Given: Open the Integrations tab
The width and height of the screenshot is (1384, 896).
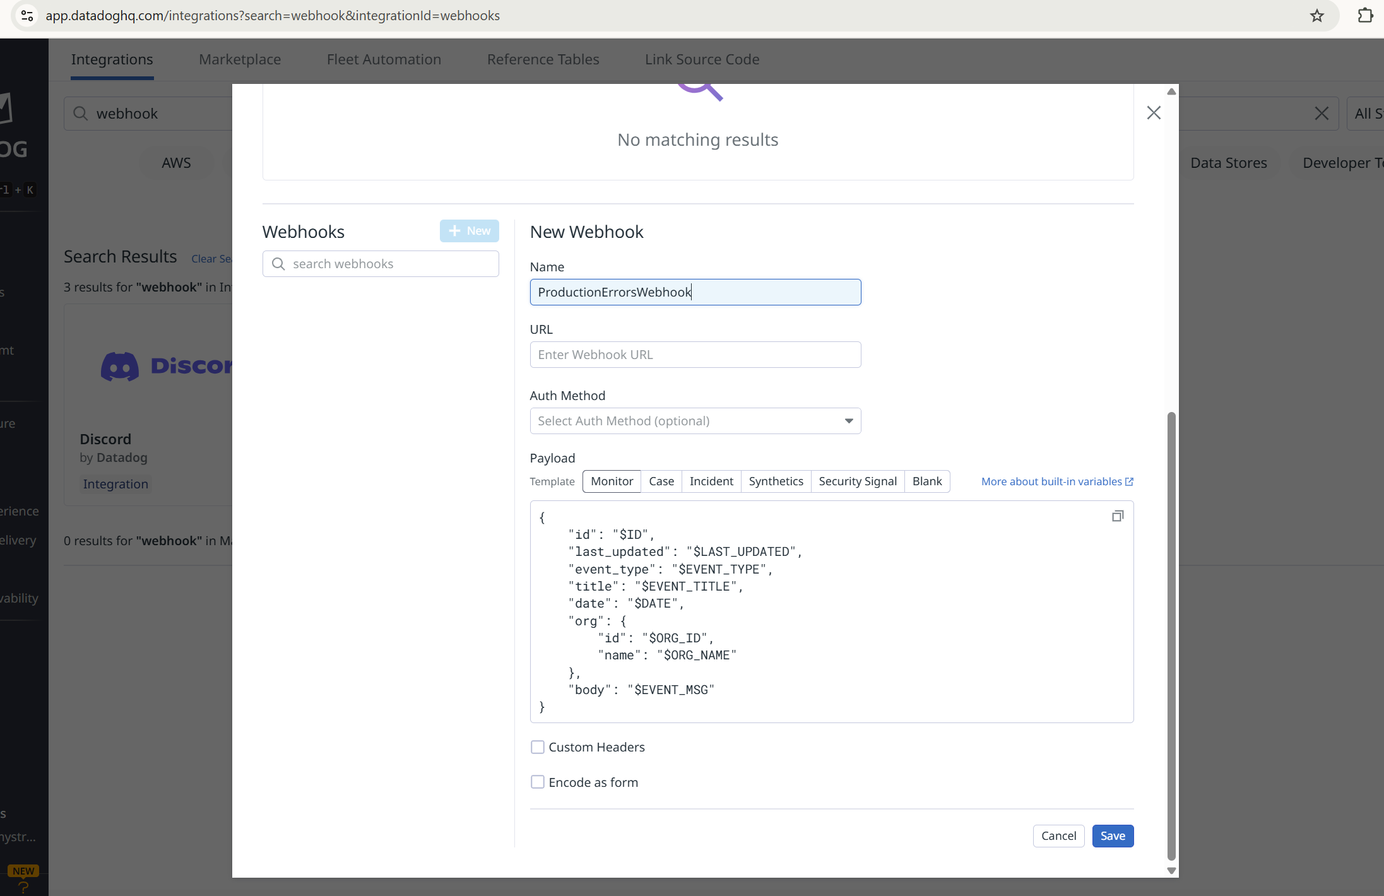Looking at the screenshot, I should pos(112,59).
